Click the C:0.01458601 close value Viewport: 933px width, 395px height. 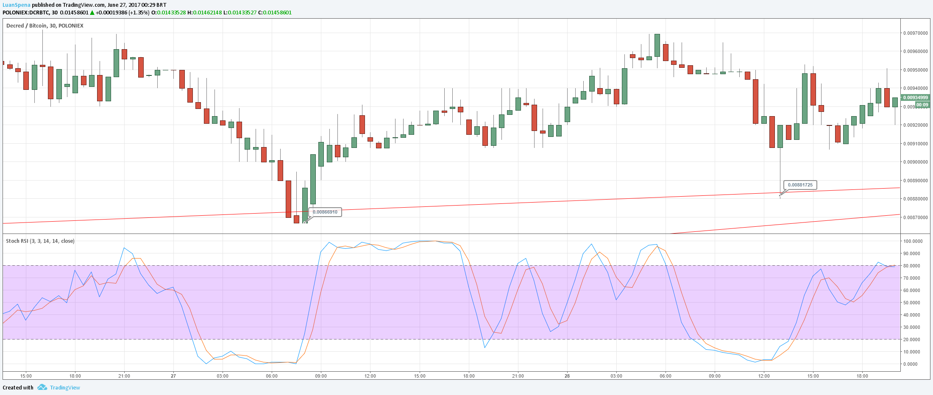[275, 13]
